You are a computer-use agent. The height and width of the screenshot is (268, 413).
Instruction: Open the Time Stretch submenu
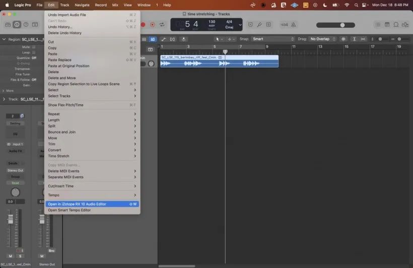(92, 156)
